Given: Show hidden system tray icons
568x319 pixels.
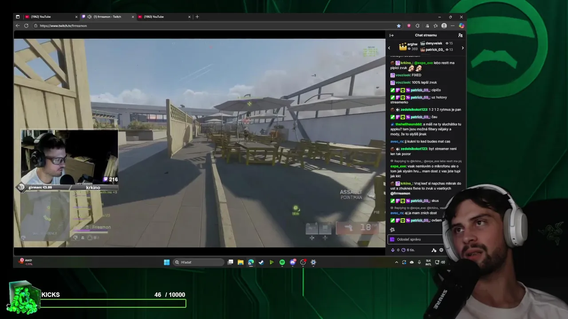Looking at the screenshot, I should tap(396, 262).
